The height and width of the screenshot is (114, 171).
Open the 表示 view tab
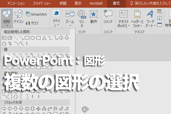(x=78, y=3)
